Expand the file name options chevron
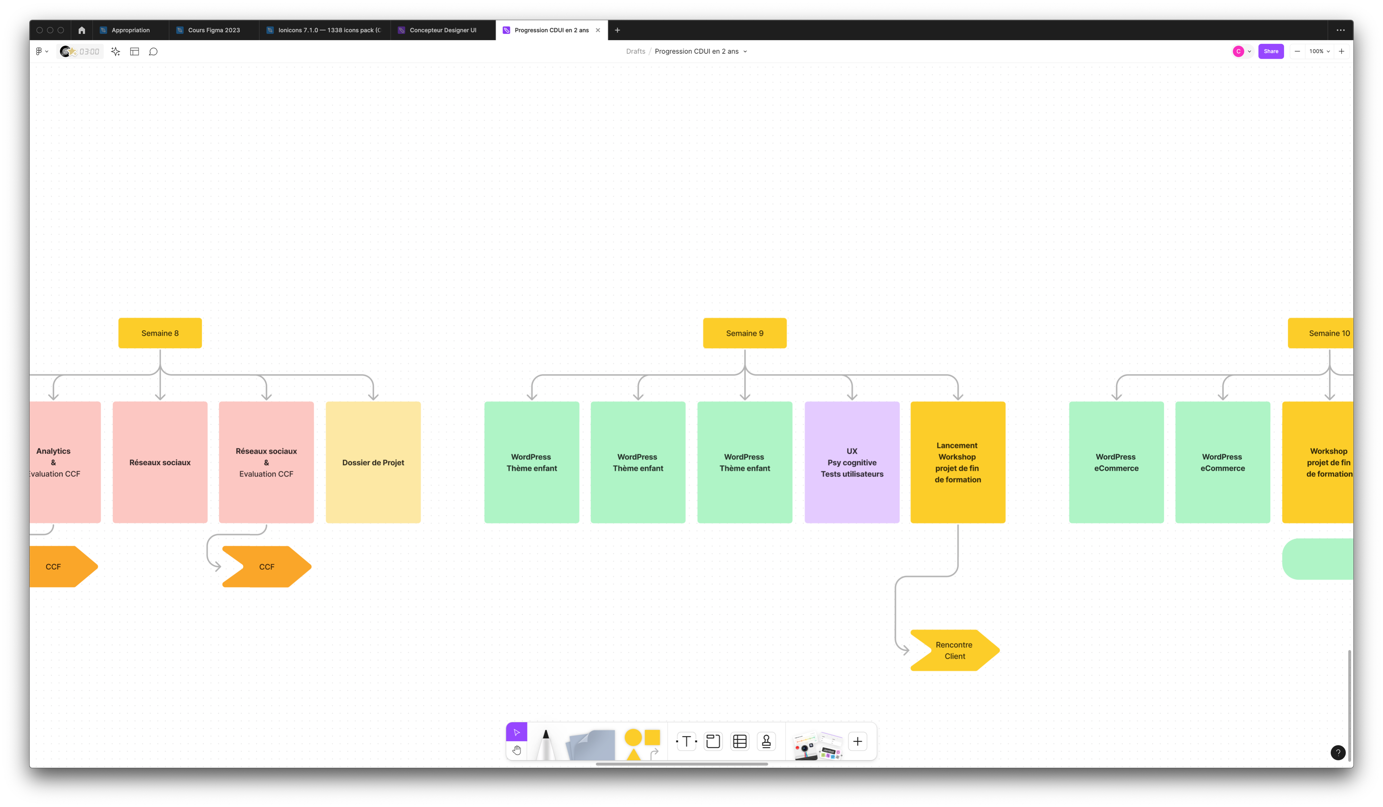This screenshot has width=1383, height=807. (x=745, y=52)
